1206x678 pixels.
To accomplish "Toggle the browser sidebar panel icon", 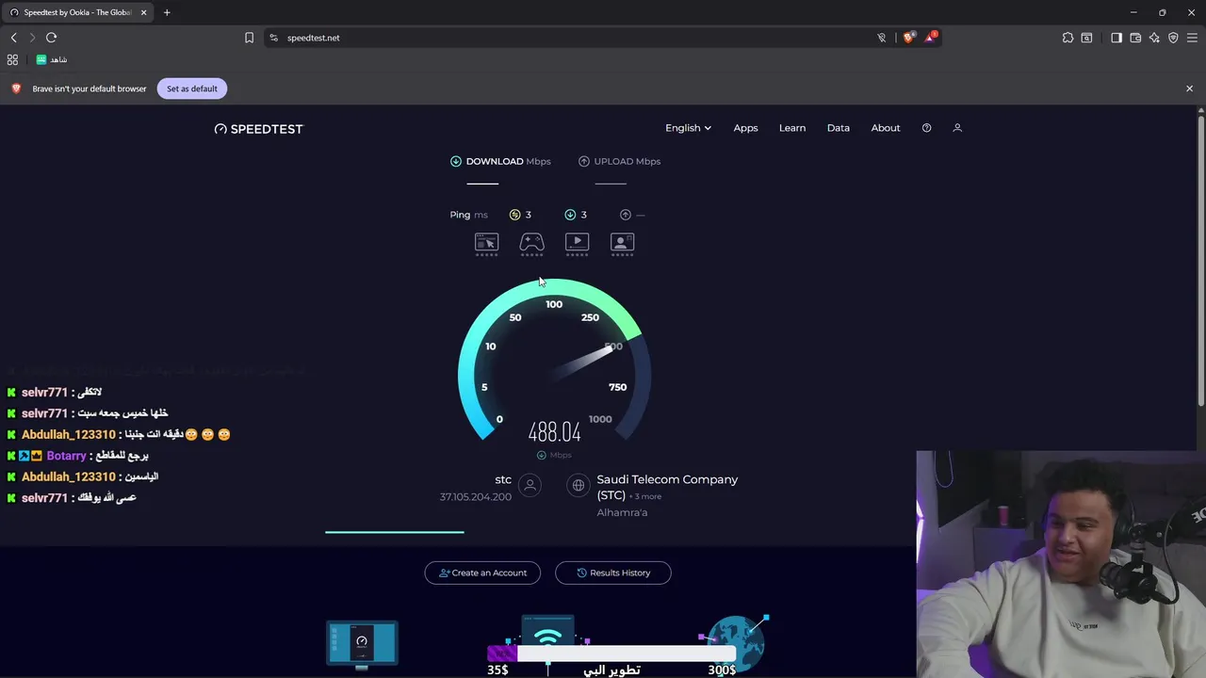I will click(1116, 38).
